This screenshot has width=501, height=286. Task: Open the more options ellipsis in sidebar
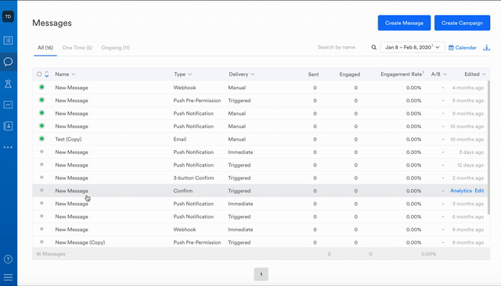9,148
